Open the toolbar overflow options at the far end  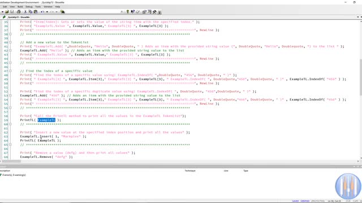point(160,12)
